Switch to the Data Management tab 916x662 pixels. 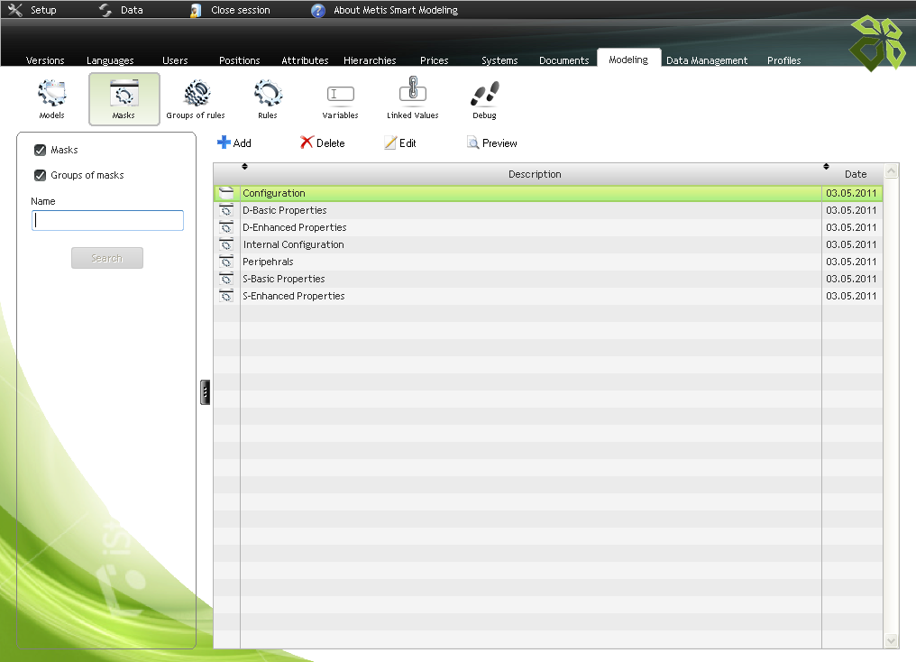pos(707,60)
